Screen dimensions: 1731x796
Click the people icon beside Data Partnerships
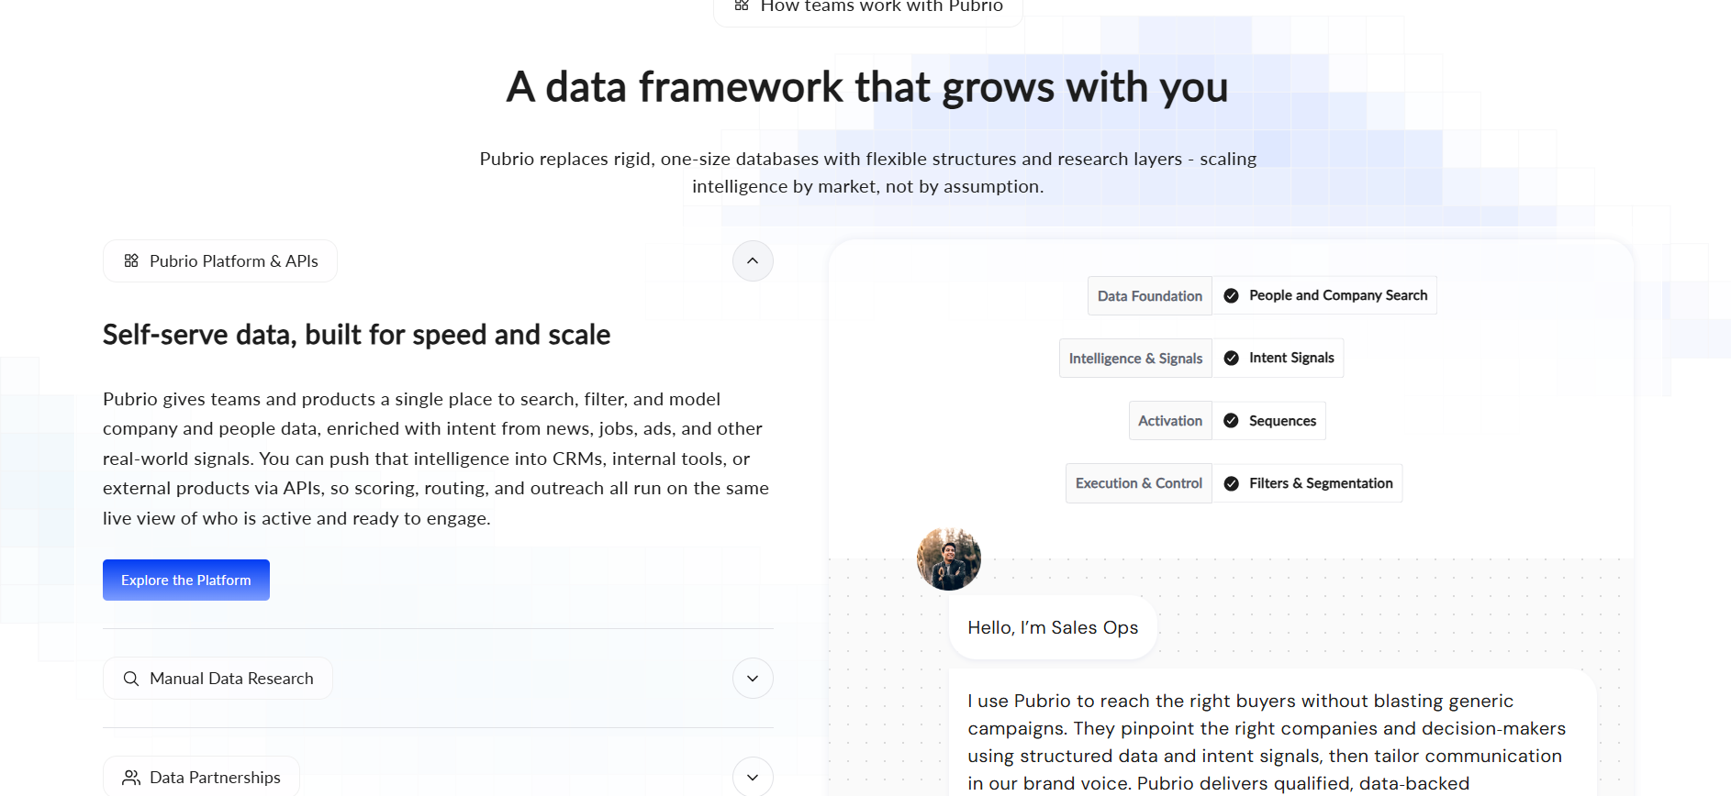(x=131, y=778)
